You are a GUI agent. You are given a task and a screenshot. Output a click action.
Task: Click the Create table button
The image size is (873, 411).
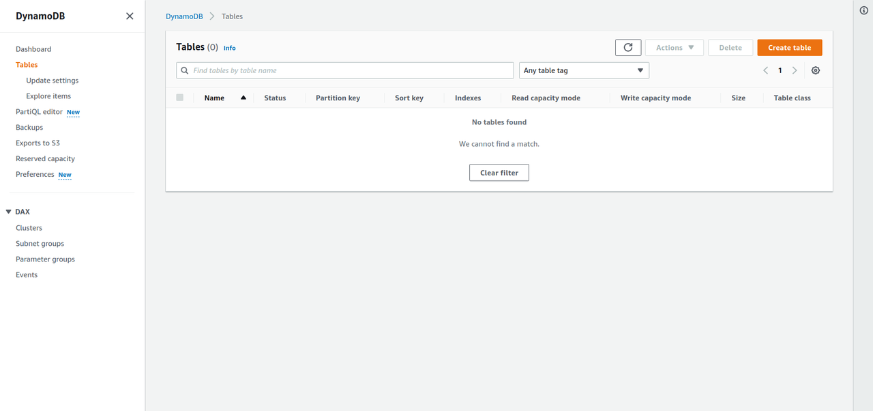tap(789, 48)
